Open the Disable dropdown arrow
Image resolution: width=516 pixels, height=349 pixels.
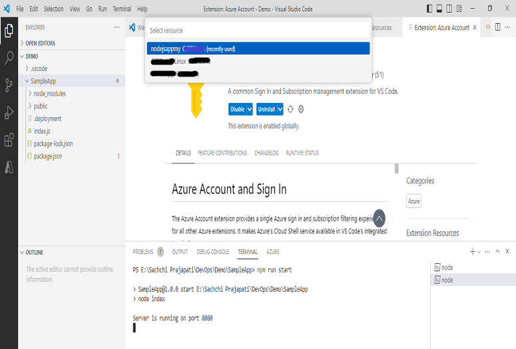(250, 109)
